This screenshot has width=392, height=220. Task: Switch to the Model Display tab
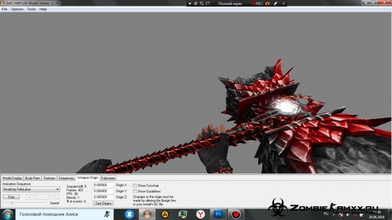click(x=12, y=178)
